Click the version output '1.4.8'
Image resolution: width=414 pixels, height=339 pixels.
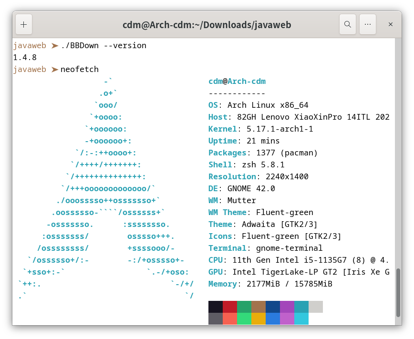pyautogui.click(x=25, y=57)
